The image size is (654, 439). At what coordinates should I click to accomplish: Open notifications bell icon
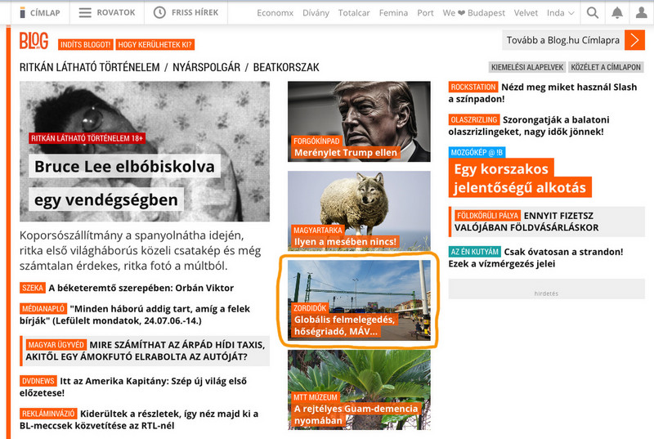(617, 13)
